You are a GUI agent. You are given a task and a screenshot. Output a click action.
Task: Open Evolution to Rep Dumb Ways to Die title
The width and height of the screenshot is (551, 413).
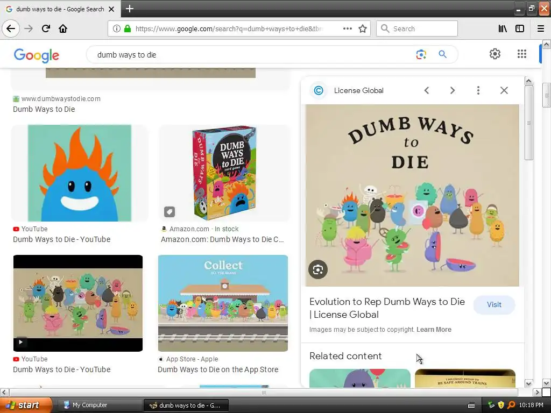[387, 308]
